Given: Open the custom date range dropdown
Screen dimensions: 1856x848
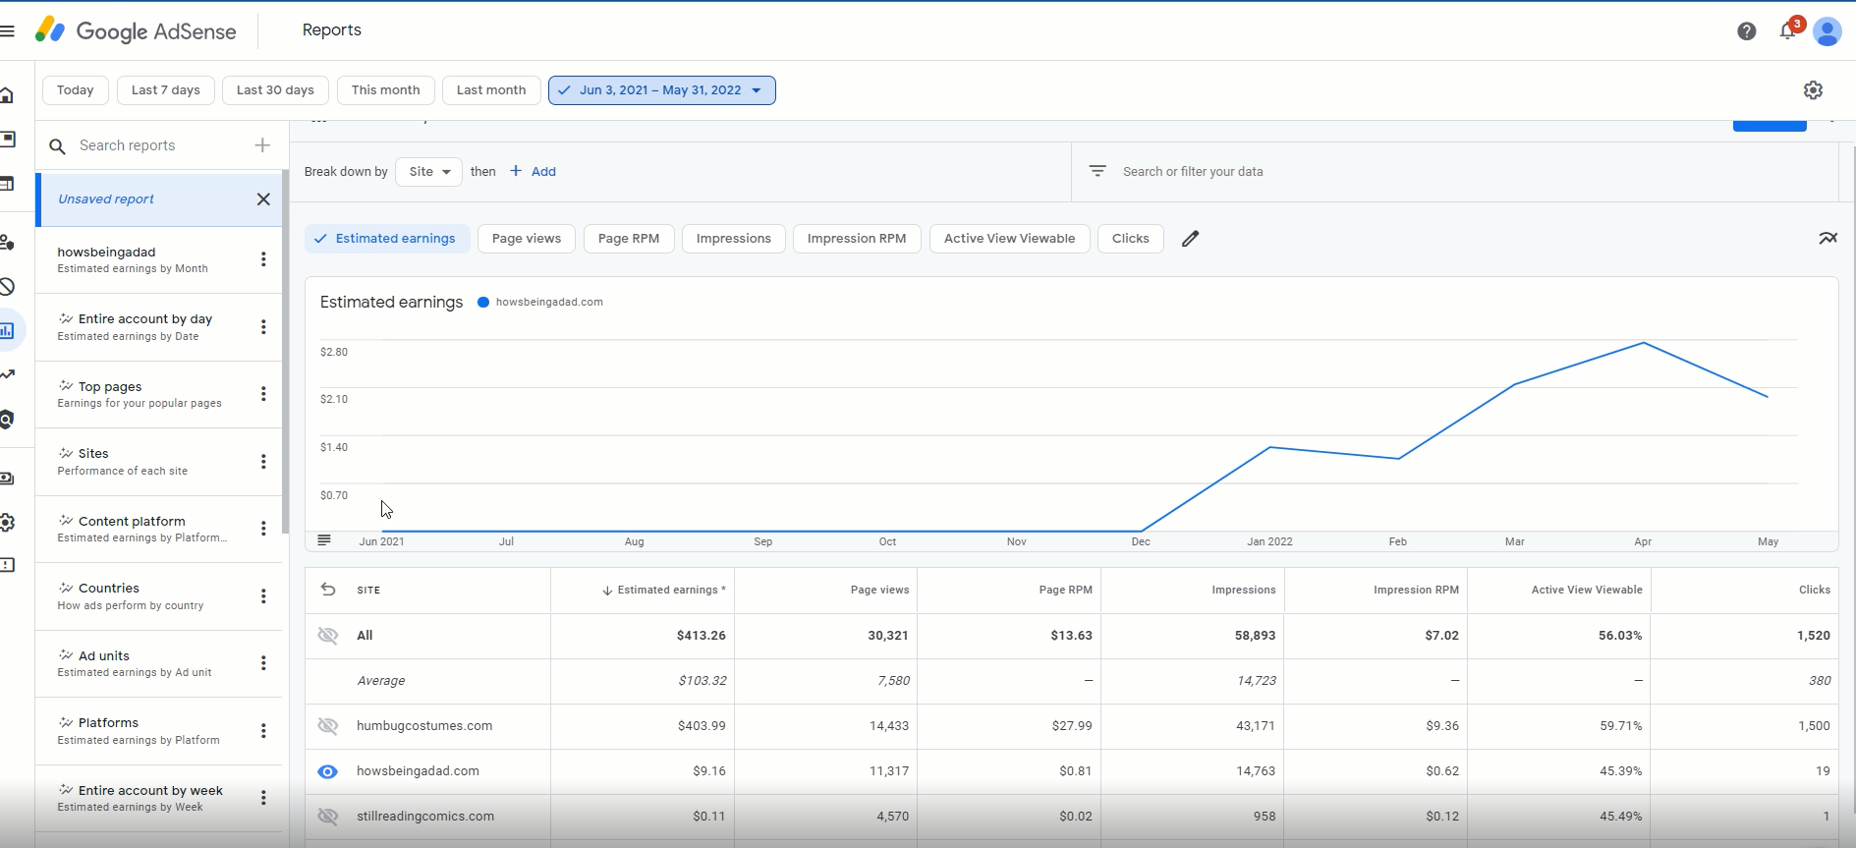Looking at the screenshot, I should (x=662, y=90).
